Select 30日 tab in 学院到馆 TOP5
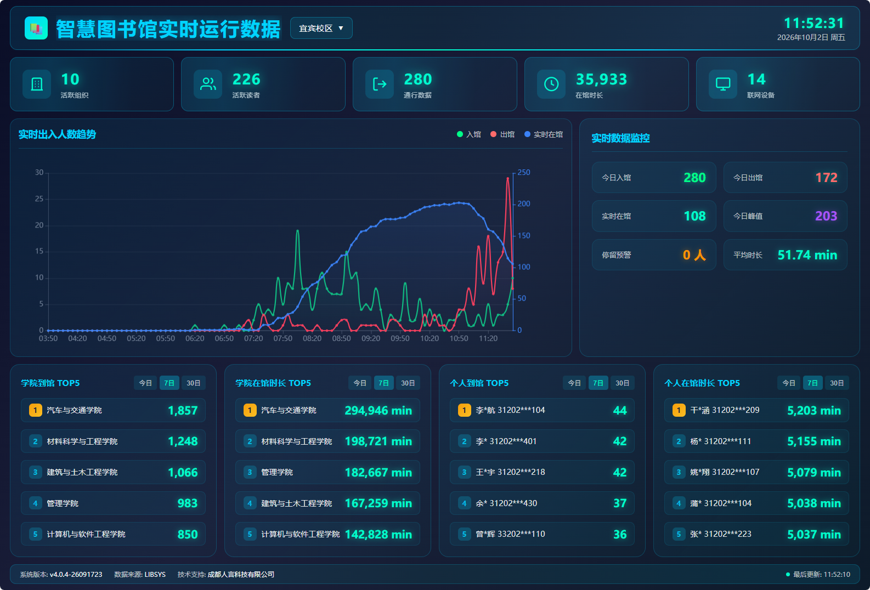The height and width of the screenshot is (590, 870). 194,383
